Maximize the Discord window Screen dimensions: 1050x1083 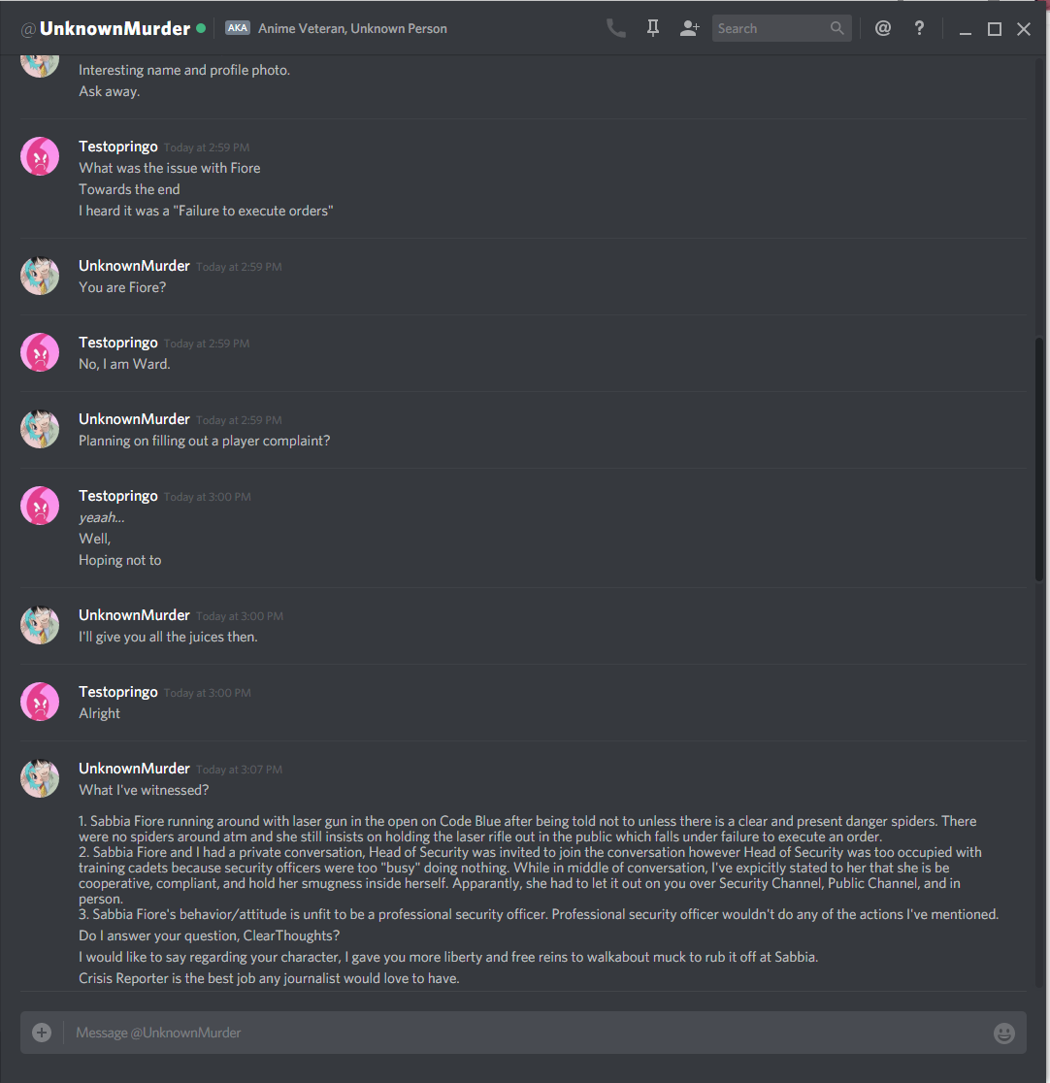click(x=995, y=29)
